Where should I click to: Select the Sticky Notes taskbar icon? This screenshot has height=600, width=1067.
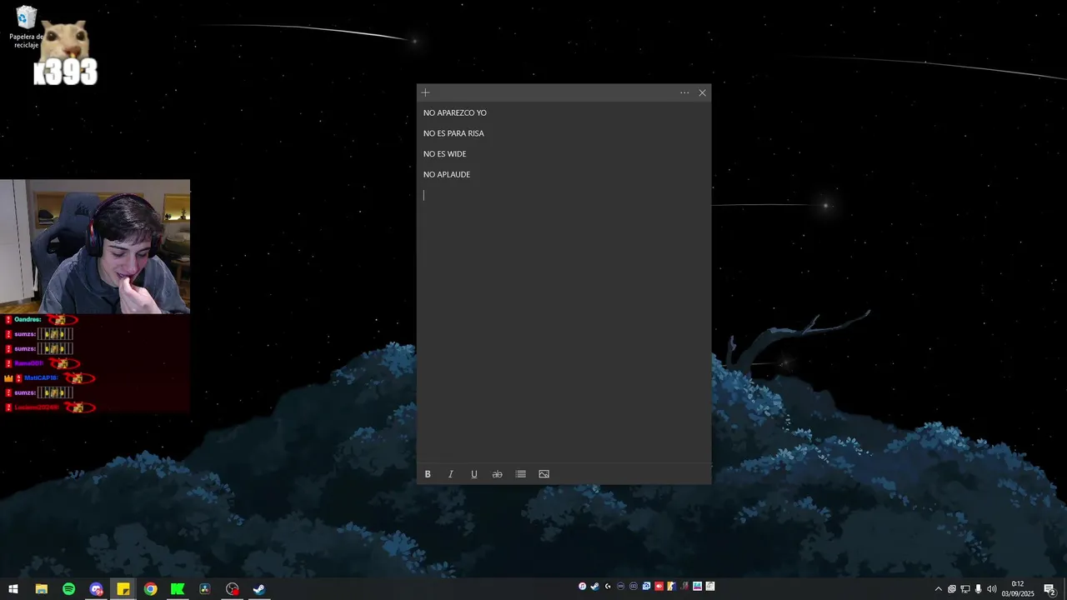[x=123, y=589]
